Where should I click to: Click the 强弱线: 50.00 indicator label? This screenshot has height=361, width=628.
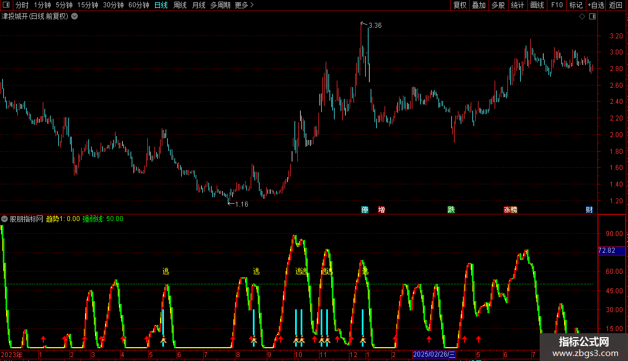click(103, 219)
